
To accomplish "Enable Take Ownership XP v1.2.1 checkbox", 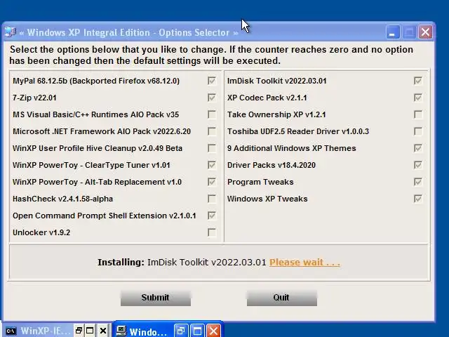I will coord(418,114).
